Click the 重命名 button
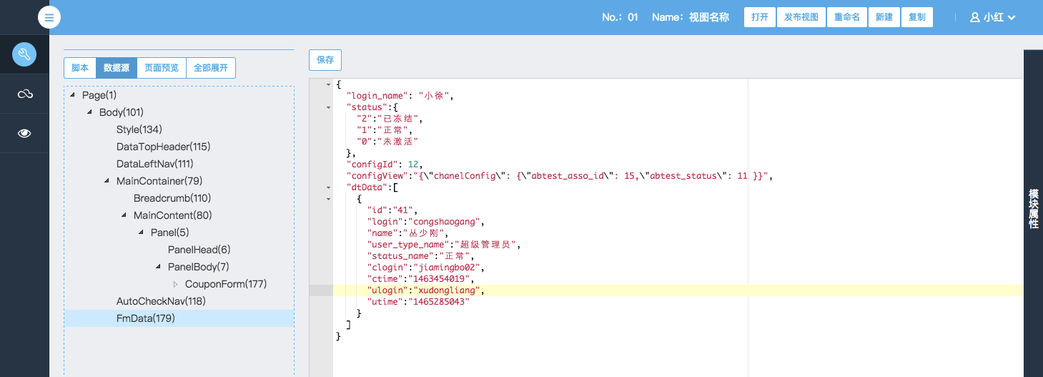 coord(847,17)
